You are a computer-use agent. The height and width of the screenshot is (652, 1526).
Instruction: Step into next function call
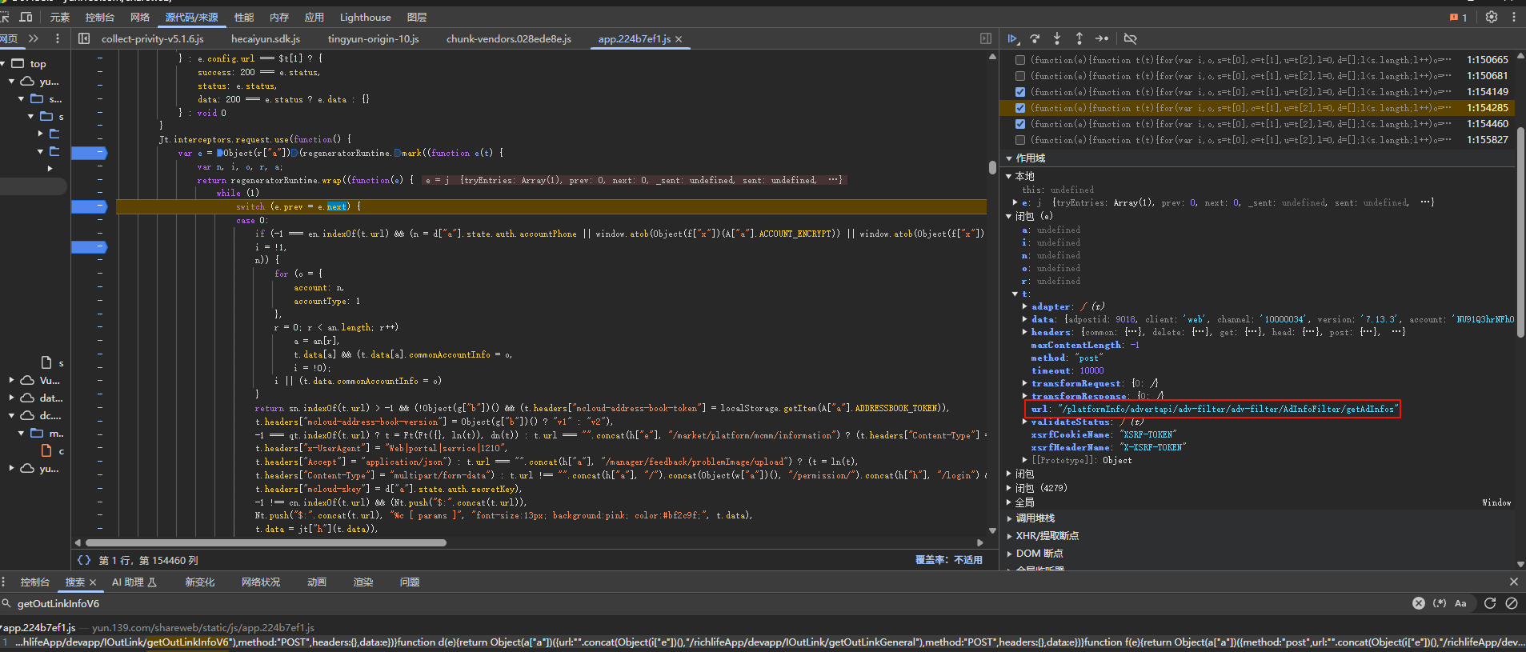[x=1057, y=38]
